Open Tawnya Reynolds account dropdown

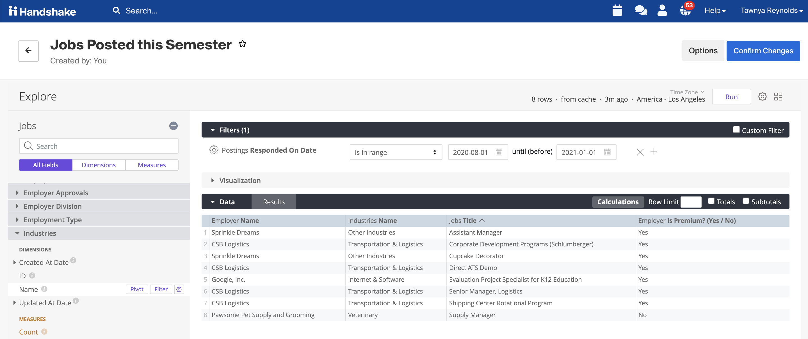(772, 11)
